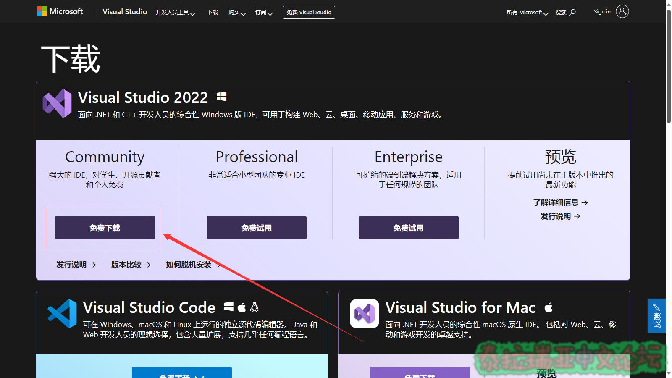This screenshot has width=672, height=378.
Task: Click the Linux penguin icon beside VS Code
Action: pos(255,307)
